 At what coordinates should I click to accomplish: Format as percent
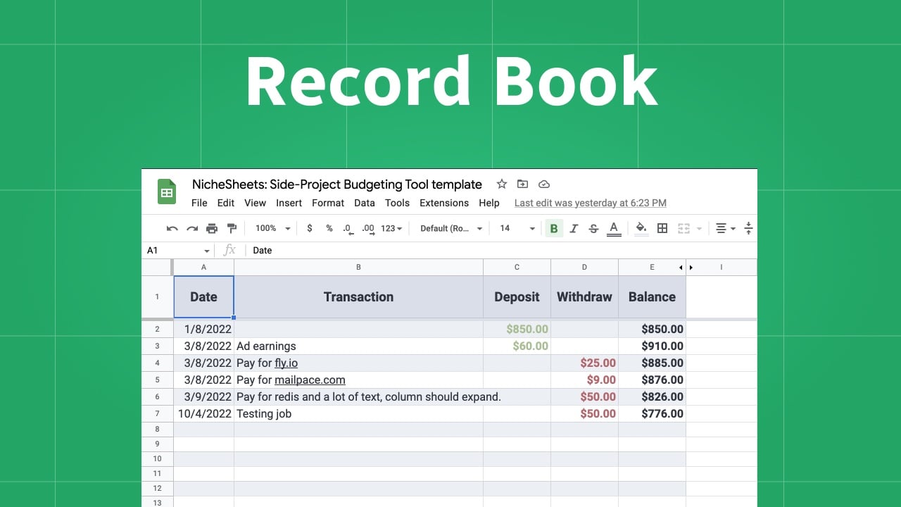[x=329, y=228]
